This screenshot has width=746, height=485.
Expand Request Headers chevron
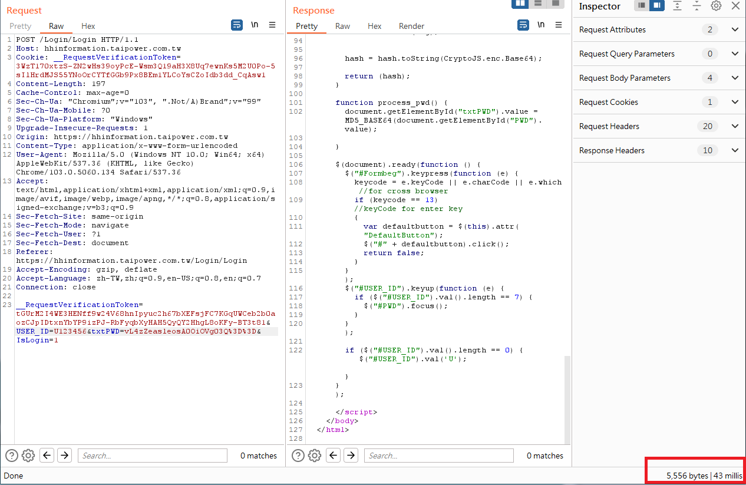point(735,126)
